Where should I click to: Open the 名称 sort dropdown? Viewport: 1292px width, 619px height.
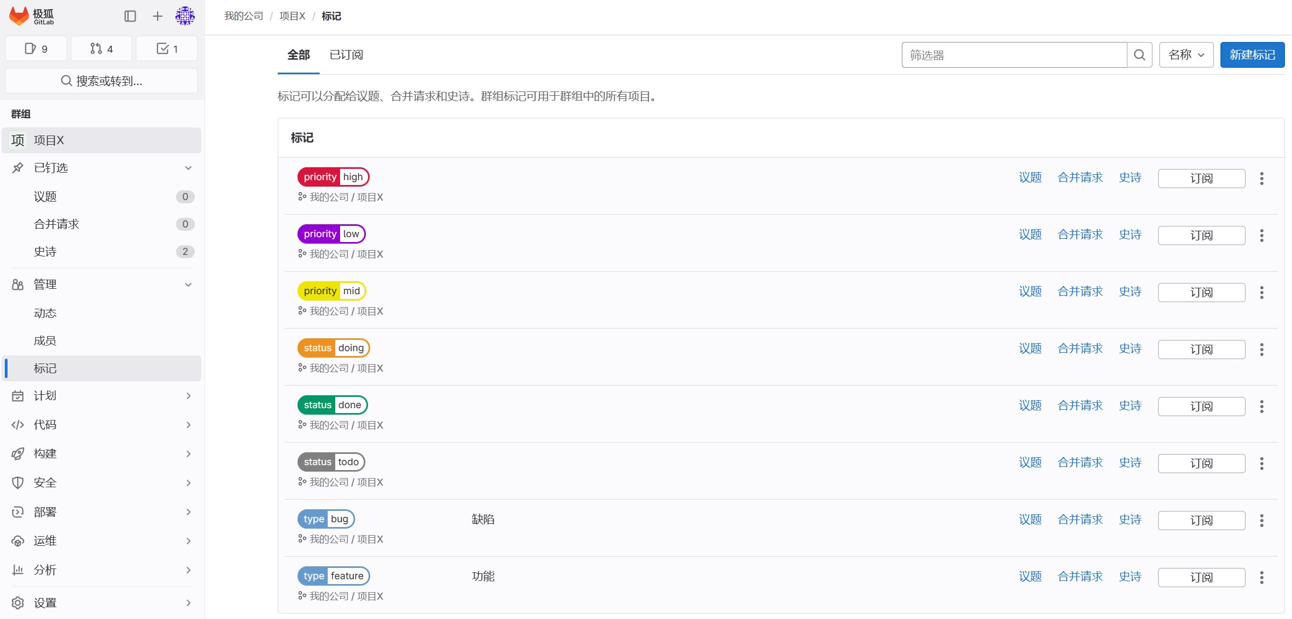click(1185, 54)
